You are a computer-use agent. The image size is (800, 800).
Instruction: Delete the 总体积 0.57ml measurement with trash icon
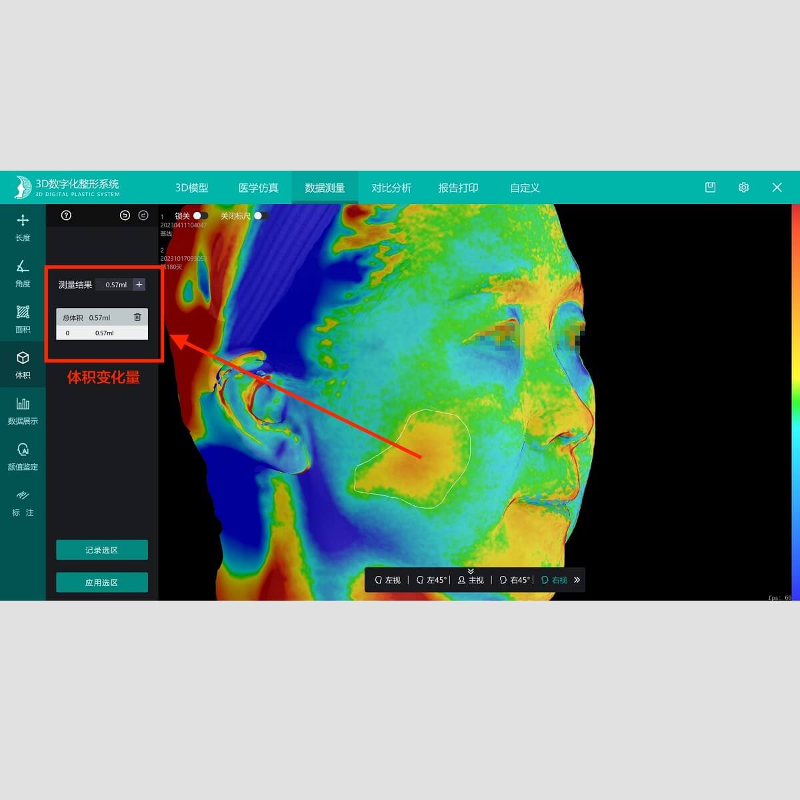(x=137, y=317)
